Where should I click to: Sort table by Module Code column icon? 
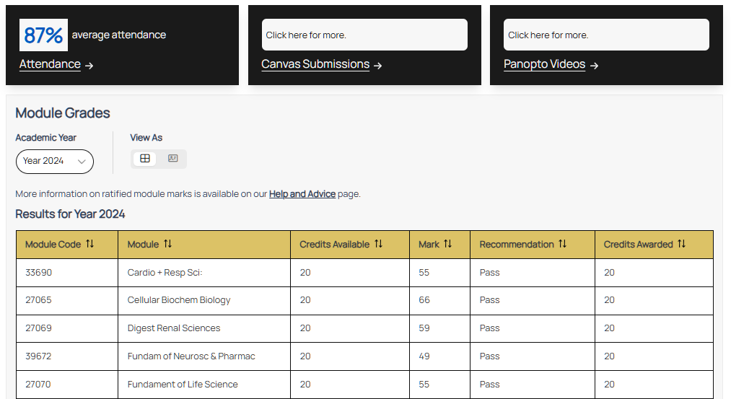pyautogui.click(x=90, y=244)
